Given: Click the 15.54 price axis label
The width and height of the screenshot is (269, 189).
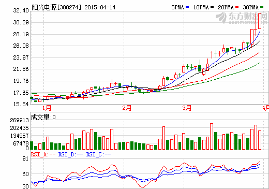Looking at the screenshot, I should coord(21,104).
